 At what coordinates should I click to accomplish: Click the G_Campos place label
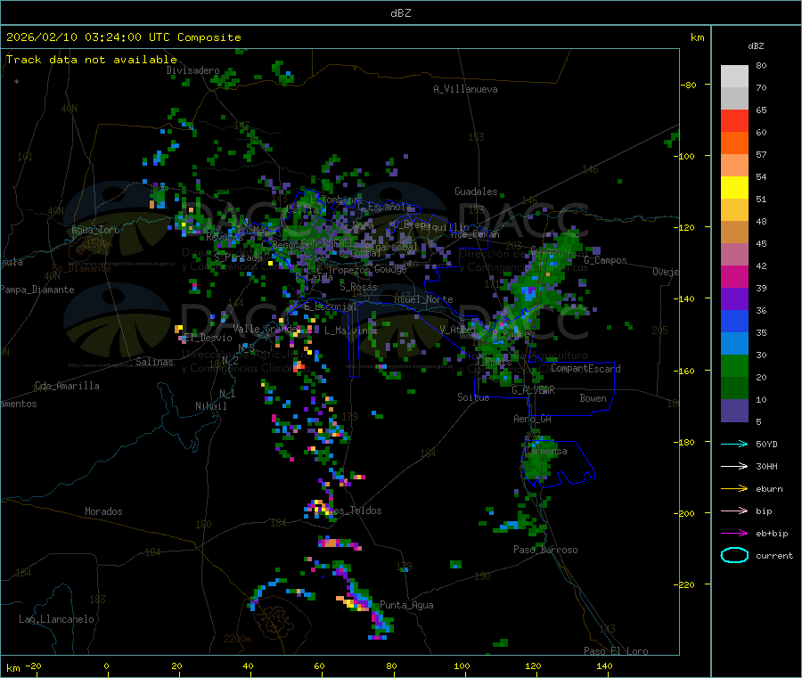(605, 260)
